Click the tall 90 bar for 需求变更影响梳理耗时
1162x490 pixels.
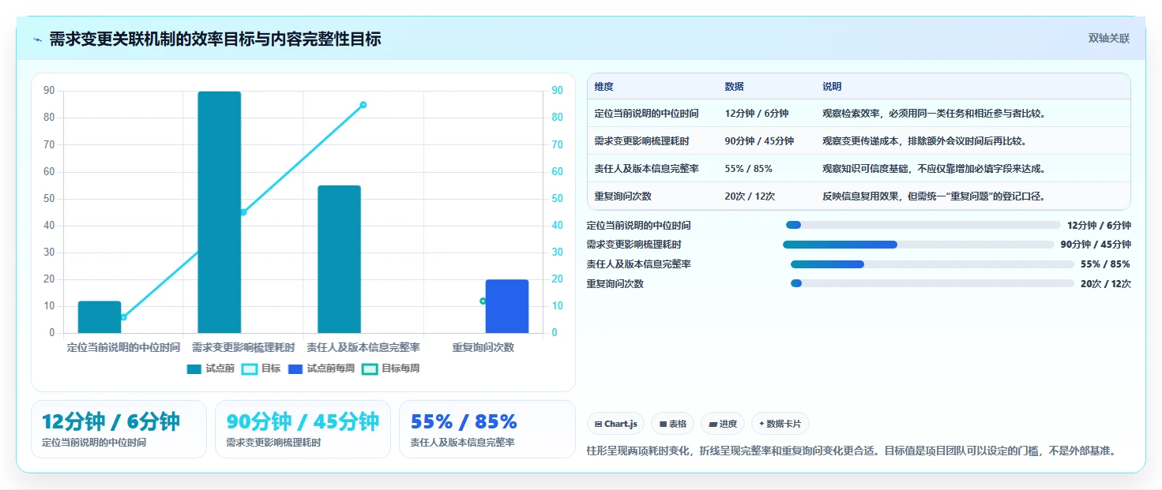pyautogui.click(x=219, y=212)
